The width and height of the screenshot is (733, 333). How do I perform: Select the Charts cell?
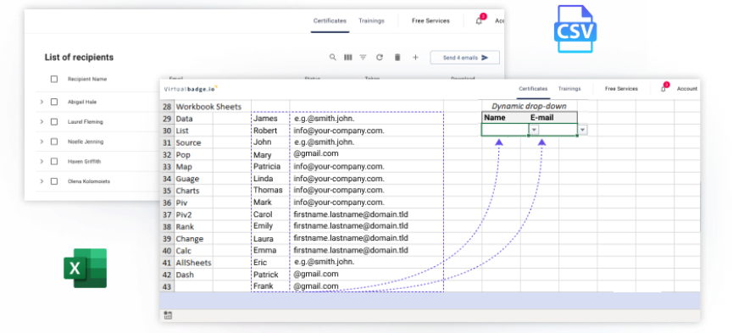click(193, 191)
